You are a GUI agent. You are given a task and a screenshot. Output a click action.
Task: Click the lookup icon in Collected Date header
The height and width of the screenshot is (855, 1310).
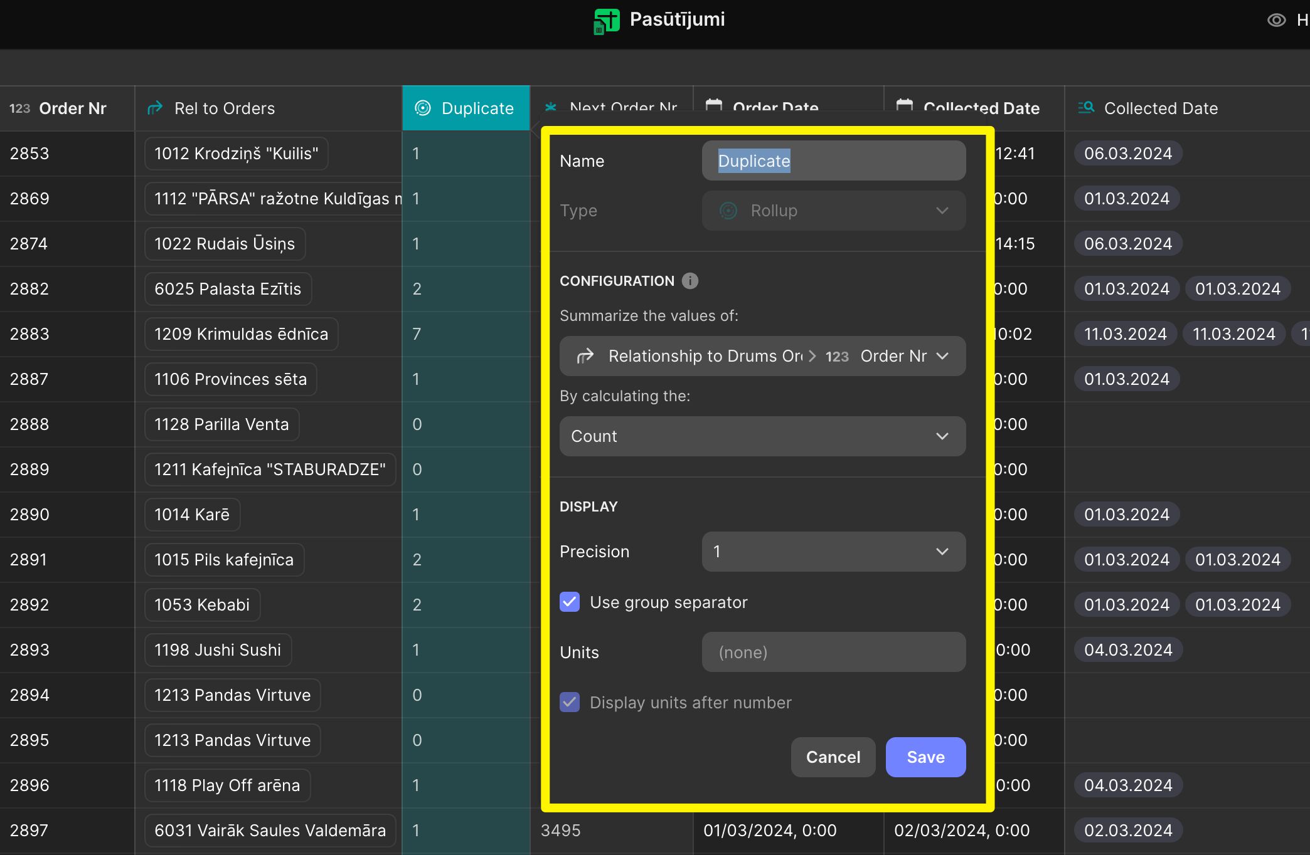click(1086, 108)
